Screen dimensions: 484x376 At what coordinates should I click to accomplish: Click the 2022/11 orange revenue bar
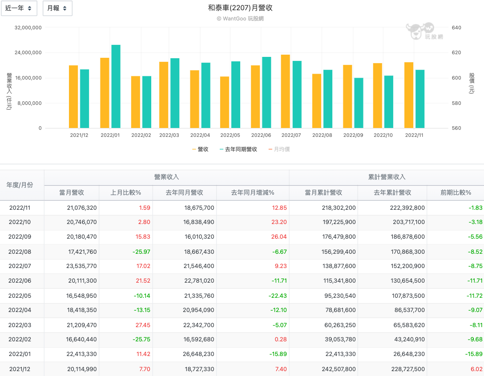409,95
